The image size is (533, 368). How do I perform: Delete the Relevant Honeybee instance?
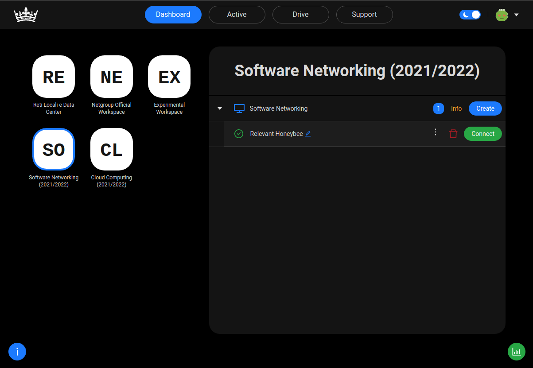point(453,133)
